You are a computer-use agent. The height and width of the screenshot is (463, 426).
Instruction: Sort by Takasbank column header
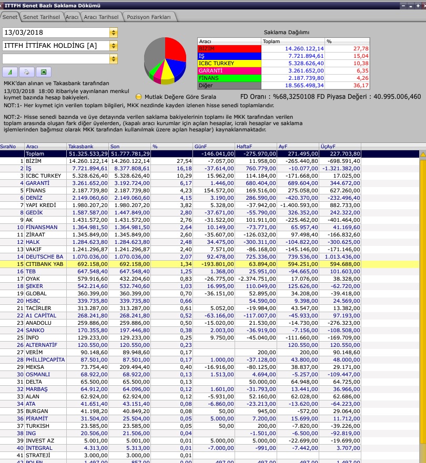87,147
